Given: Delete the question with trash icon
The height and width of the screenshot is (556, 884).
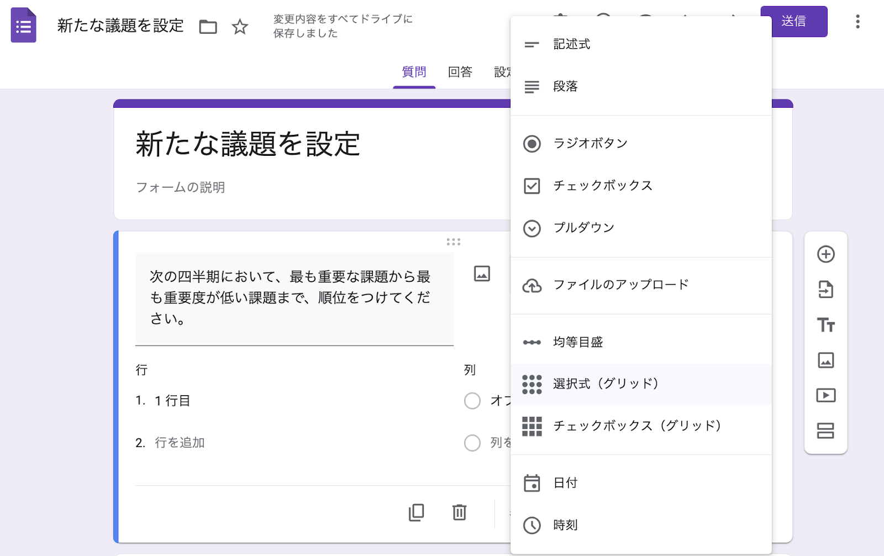Looking at the screenshot, I should (459, 512).
